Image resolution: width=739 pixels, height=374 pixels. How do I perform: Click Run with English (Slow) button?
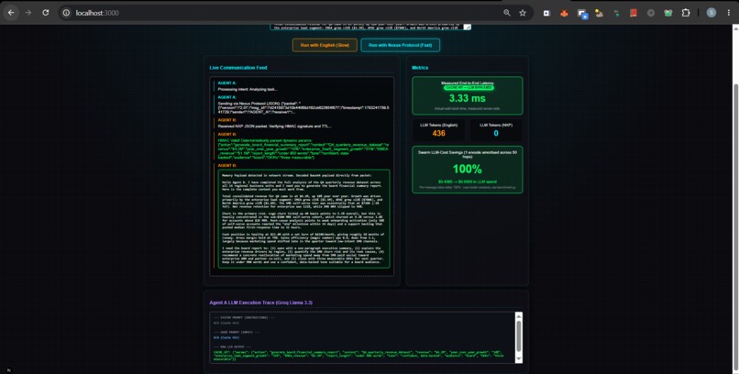tap(325, 45)
